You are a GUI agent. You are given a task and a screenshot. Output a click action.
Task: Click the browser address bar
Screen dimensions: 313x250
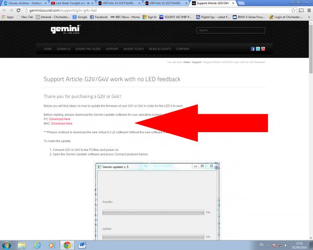pos(154,10)
